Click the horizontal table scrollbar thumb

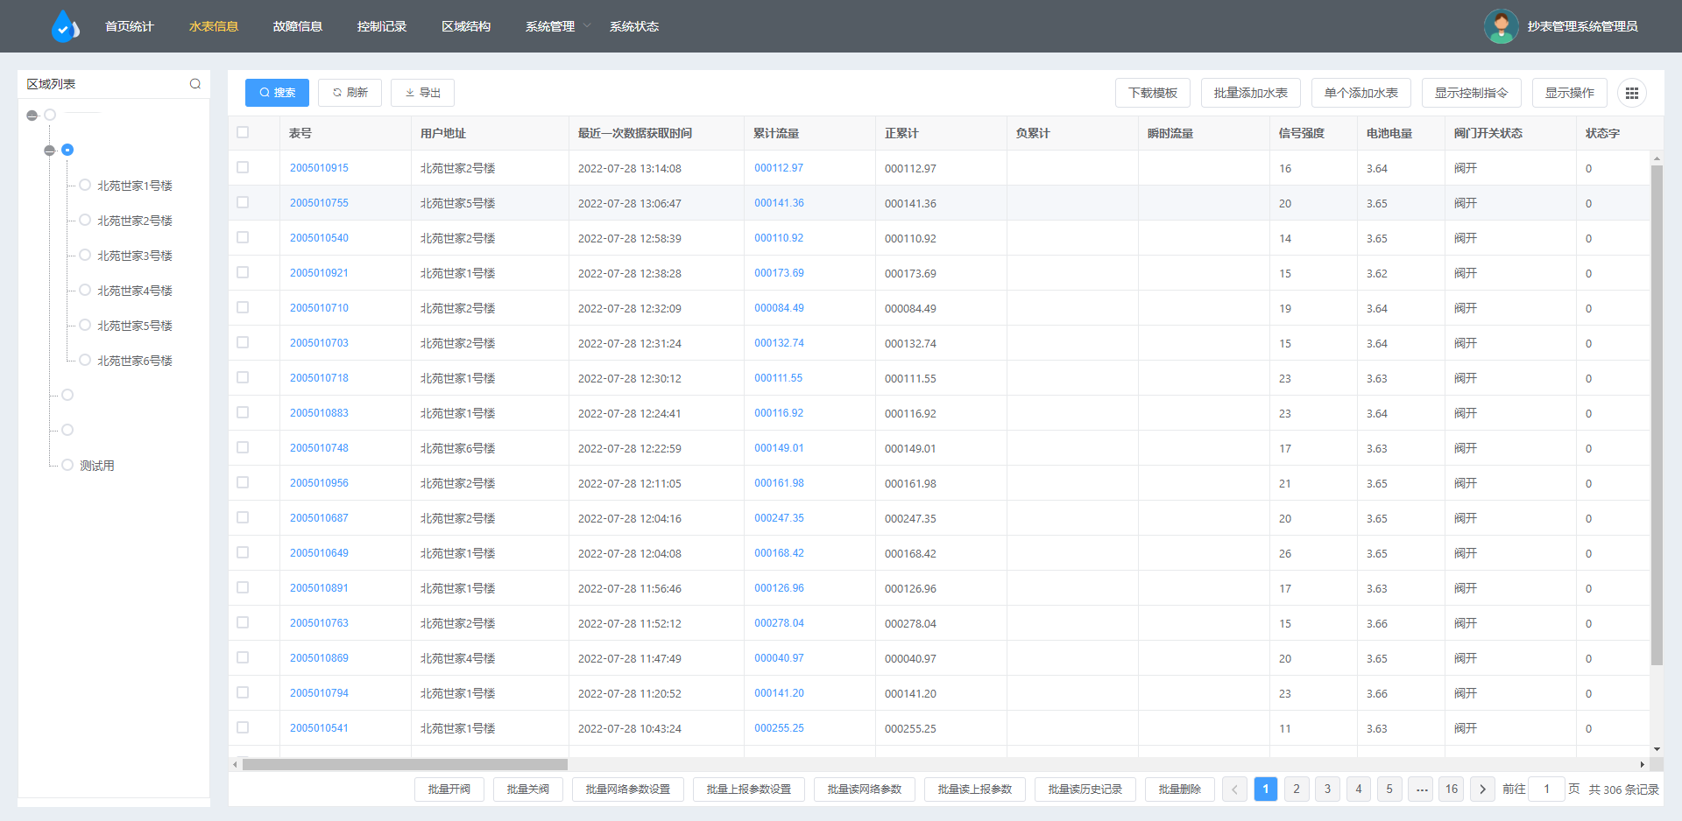[405, 764]
